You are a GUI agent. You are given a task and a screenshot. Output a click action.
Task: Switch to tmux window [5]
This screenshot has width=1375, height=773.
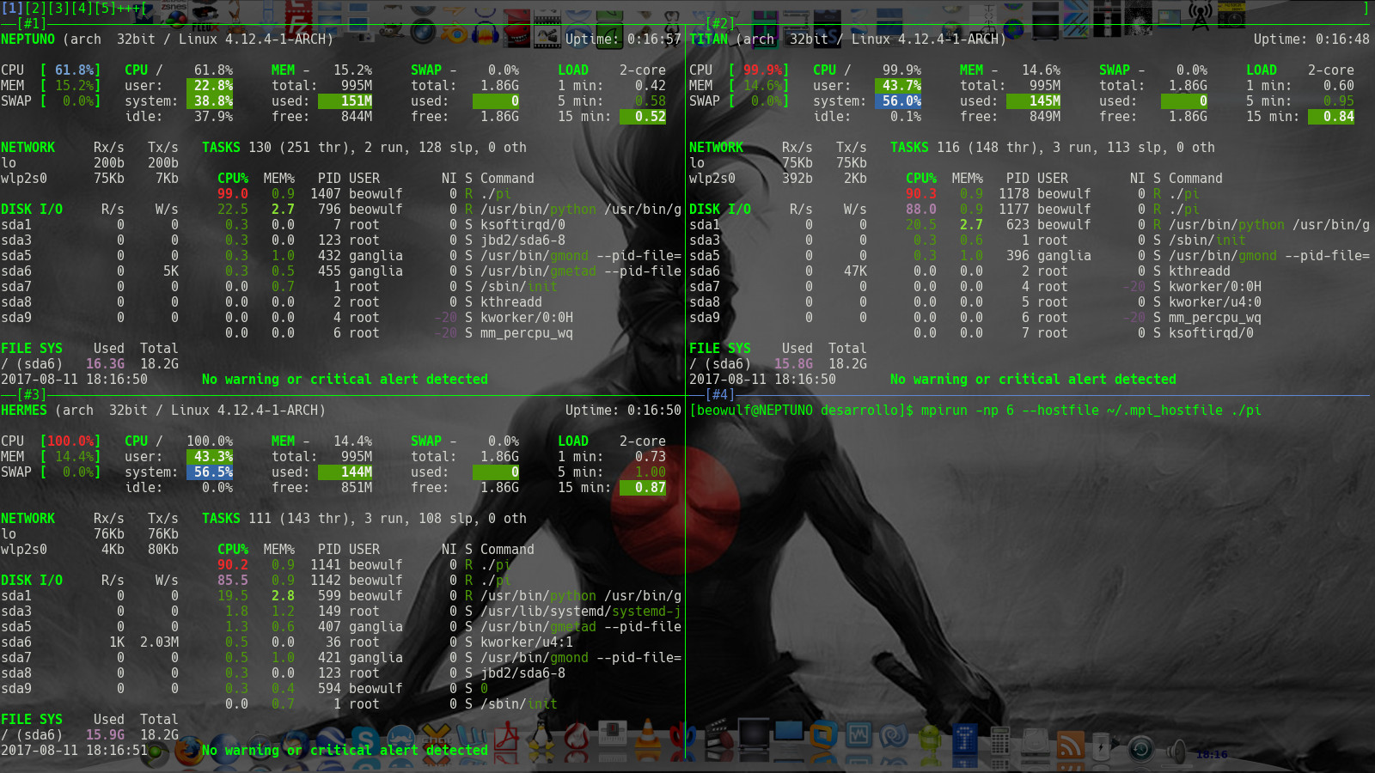(105, 8)
